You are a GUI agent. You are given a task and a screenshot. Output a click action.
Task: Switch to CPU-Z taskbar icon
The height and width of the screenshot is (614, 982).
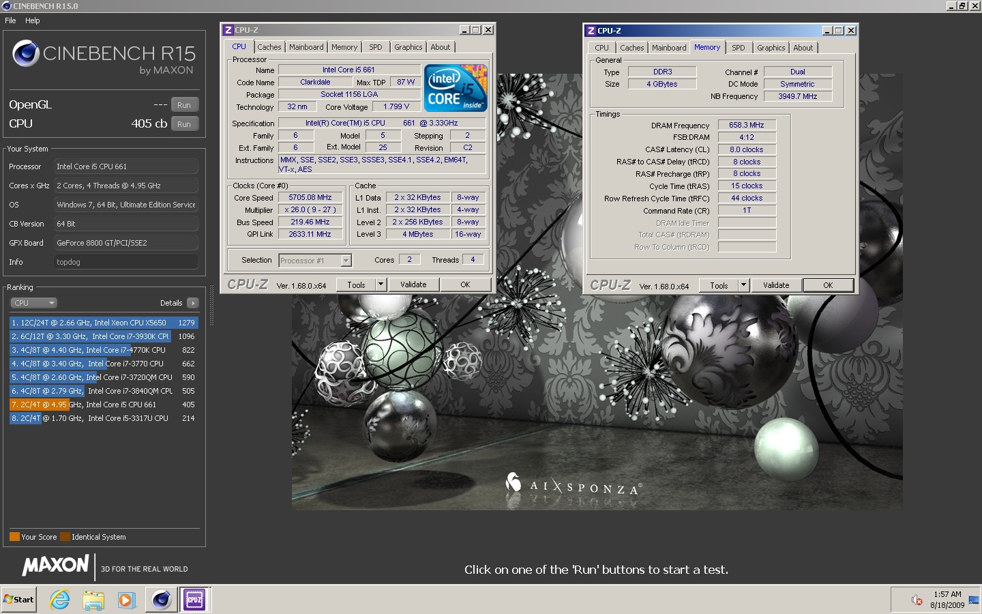click(x=195, y=600)
